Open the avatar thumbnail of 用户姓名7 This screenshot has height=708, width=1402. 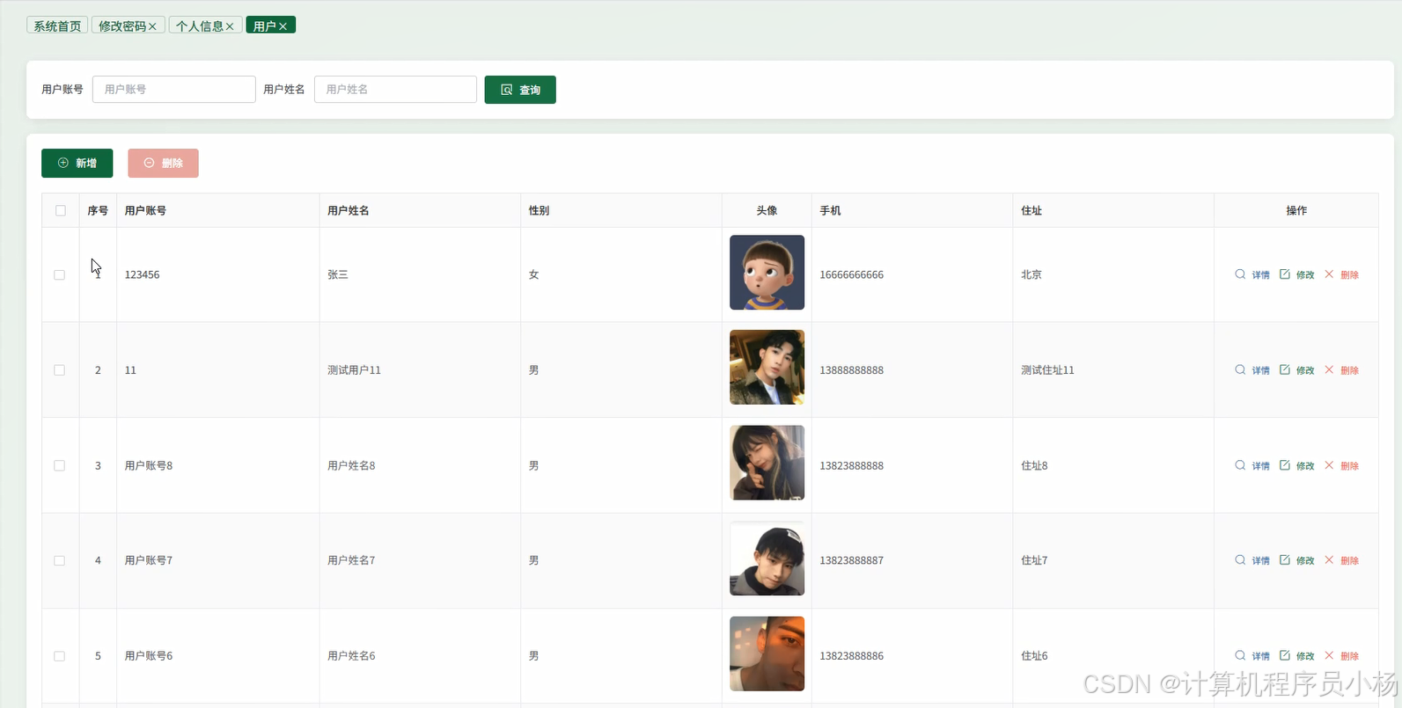767,558
